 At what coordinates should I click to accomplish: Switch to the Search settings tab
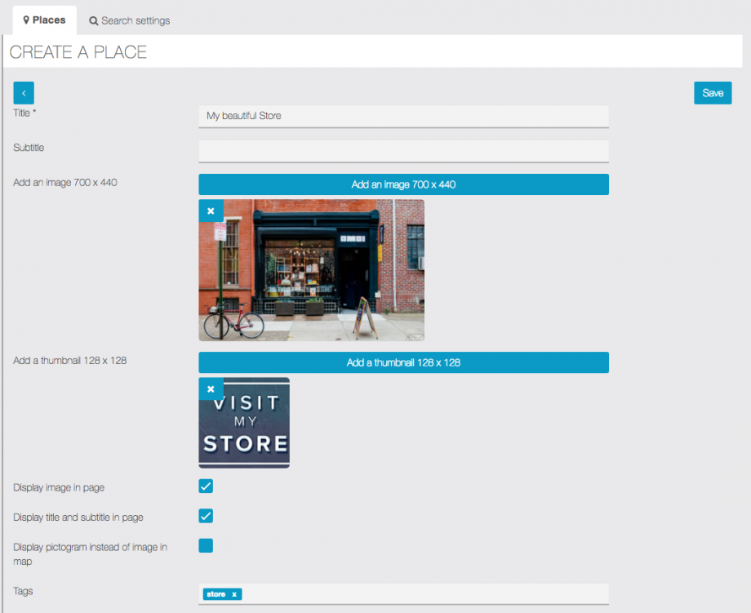(x=130, y=20)
